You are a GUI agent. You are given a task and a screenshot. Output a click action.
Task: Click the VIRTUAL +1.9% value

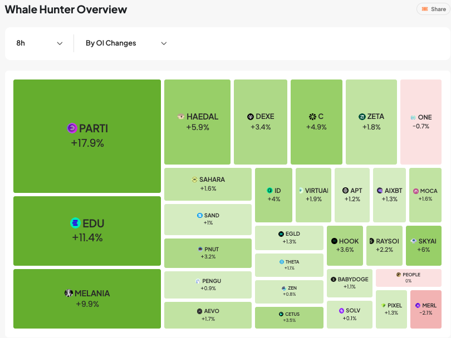pos(313,199)
